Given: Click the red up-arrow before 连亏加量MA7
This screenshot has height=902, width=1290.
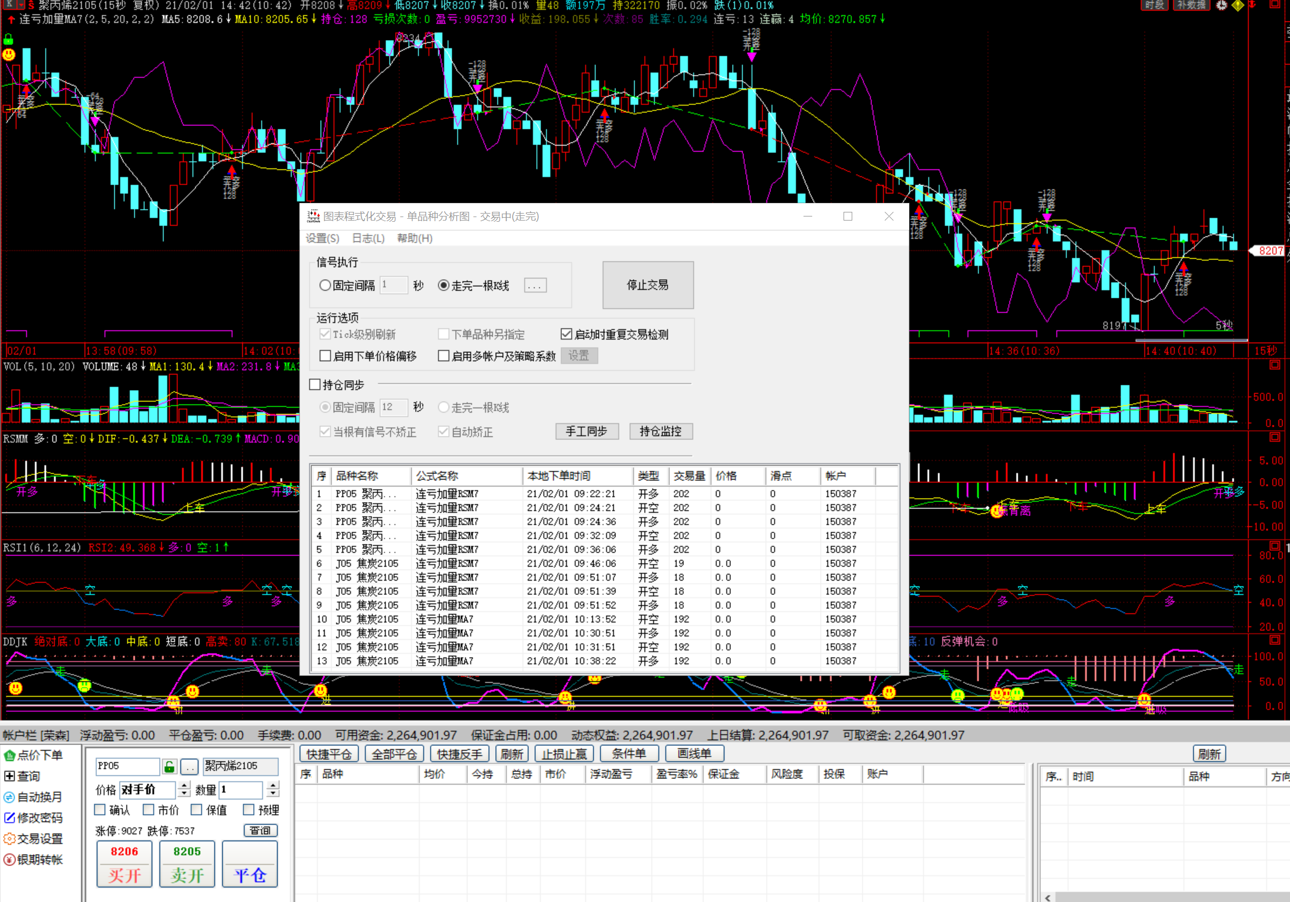Looking at the screenshot, I should point(11,19).
